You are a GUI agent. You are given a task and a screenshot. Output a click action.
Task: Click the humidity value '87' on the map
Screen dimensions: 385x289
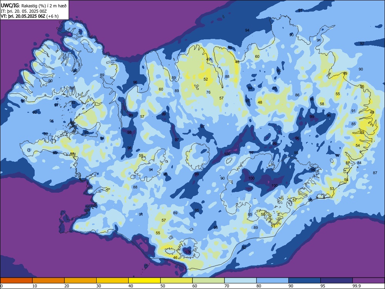[x=375, y=173]
